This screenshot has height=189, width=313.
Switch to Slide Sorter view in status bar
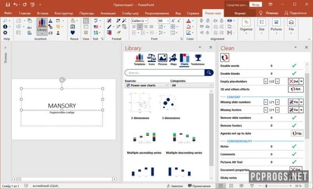(231, 186)
